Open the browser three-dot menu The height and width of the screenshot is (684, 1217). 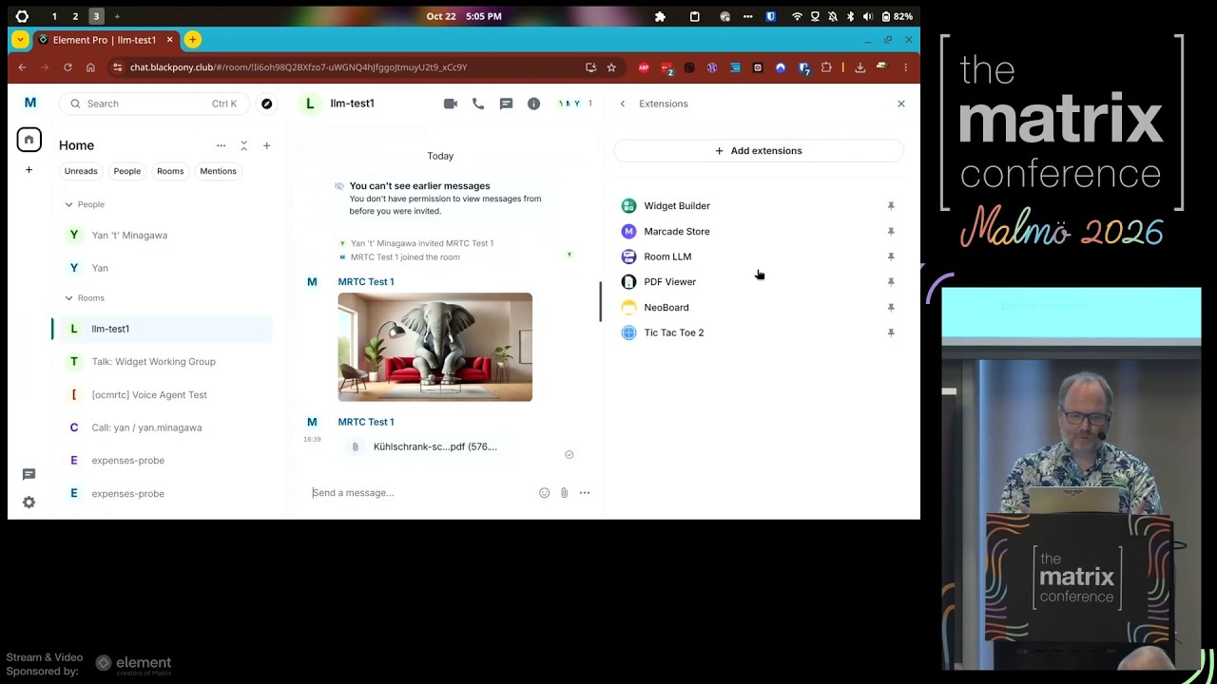[x=905, y=67]
